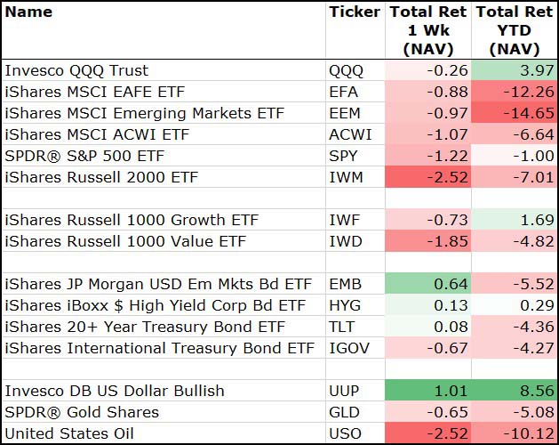Click the Invesco QQQ Trust name cell
Viewport: 559px width, 445px height.
tap(77, 70)
